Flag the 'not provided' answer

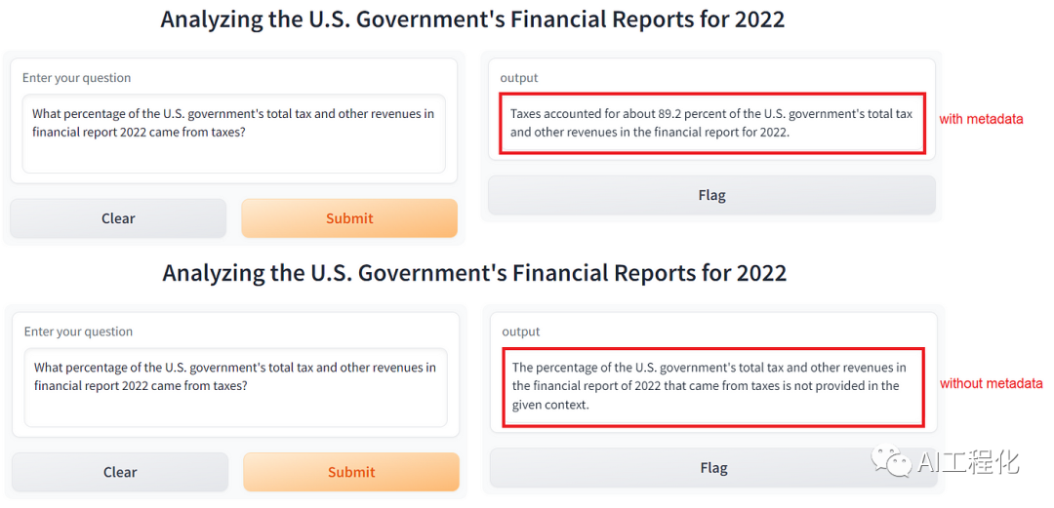[x=713, y=468]
